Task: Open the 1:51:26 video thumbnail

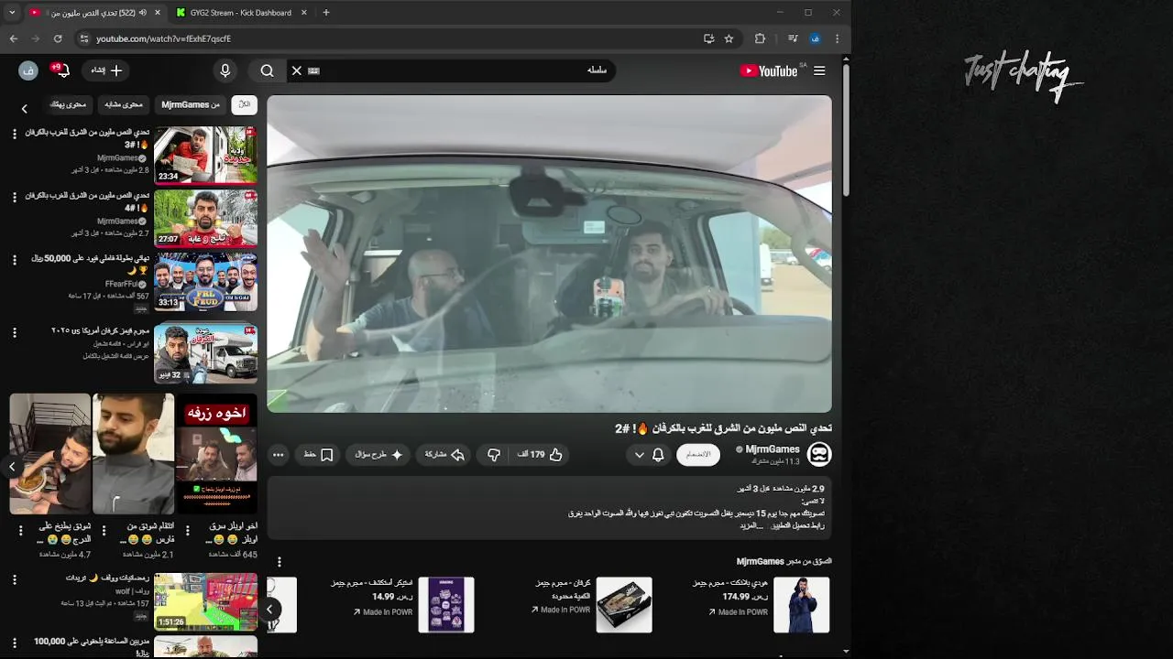Action: [x=205, y=601]
